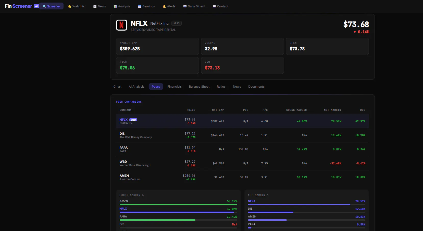Open the WBD peer row
Screen dimensions: 423x231
click(x=242, y=163)
